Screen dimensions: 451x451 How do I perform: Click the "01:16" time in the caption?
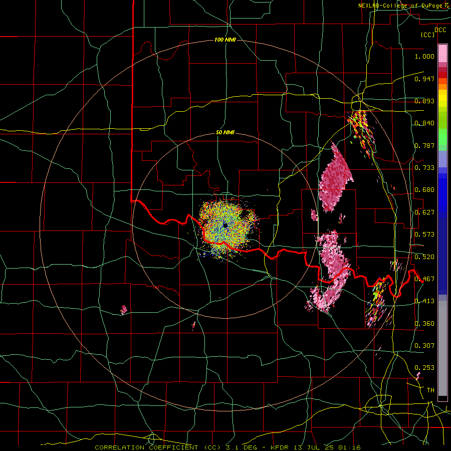point(349,447)
